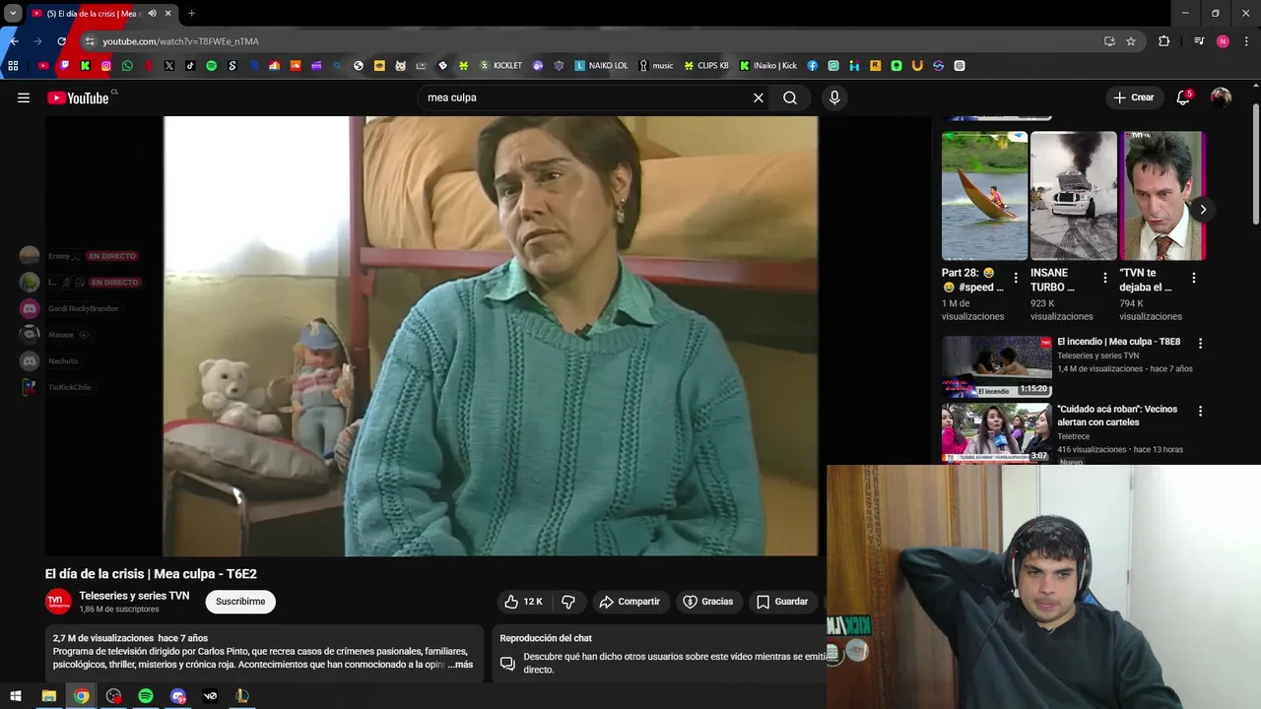Open Cuidado acá roban title link
1261x709 pixels.
1117,415
